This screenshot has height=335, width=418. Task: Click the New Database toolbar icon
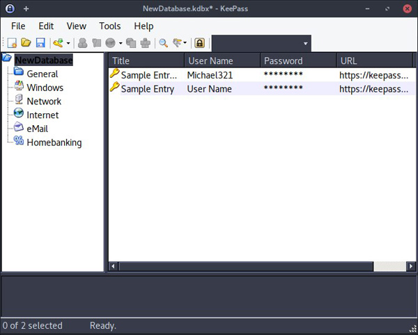[12, 43]
